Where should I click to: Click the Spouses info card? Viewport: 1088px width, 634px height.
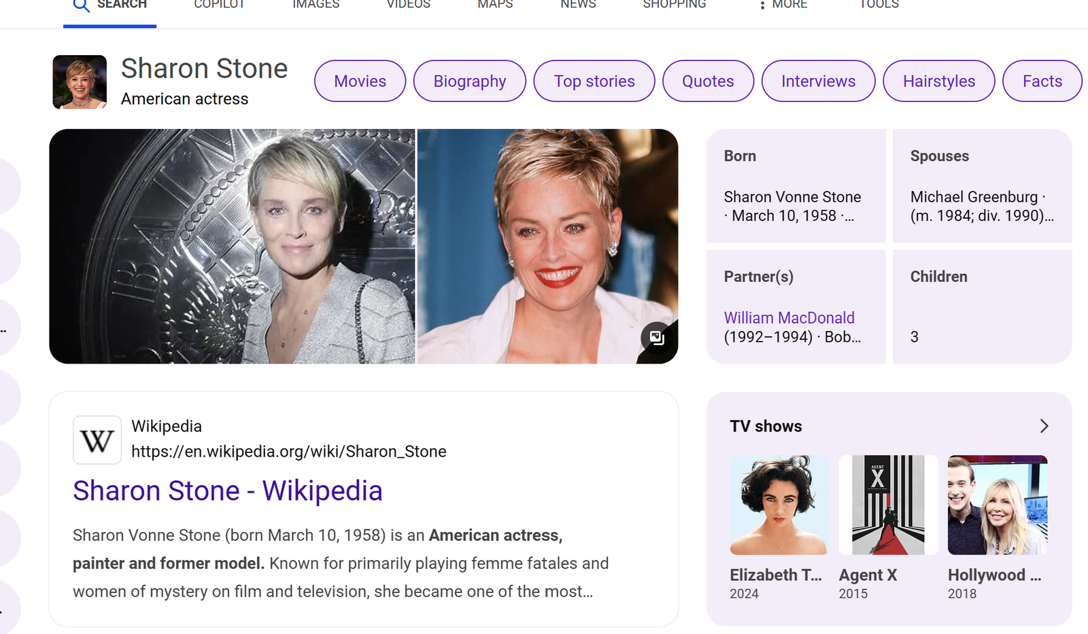pos(982,186)
